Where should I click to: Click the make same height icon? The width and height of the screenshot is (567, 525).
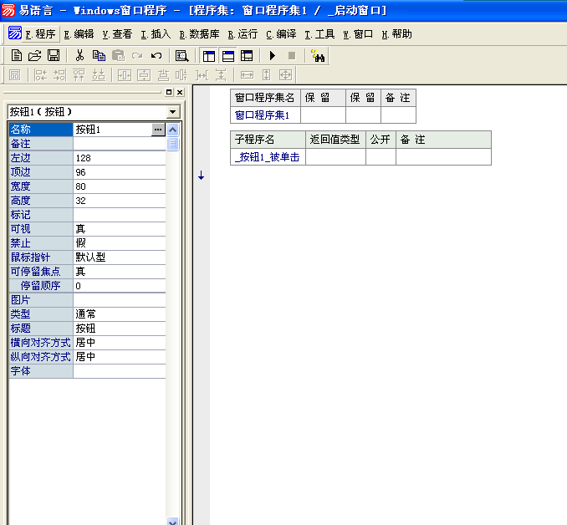click(x=266, y=75)
